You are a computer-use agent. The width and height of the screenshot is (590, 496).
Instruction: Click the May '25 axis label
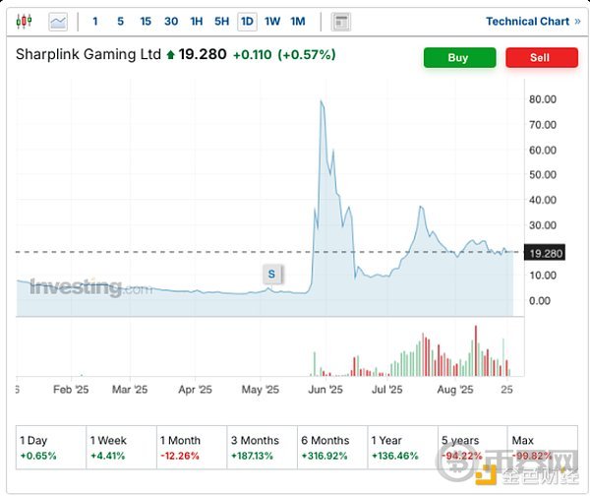[260, 390]
